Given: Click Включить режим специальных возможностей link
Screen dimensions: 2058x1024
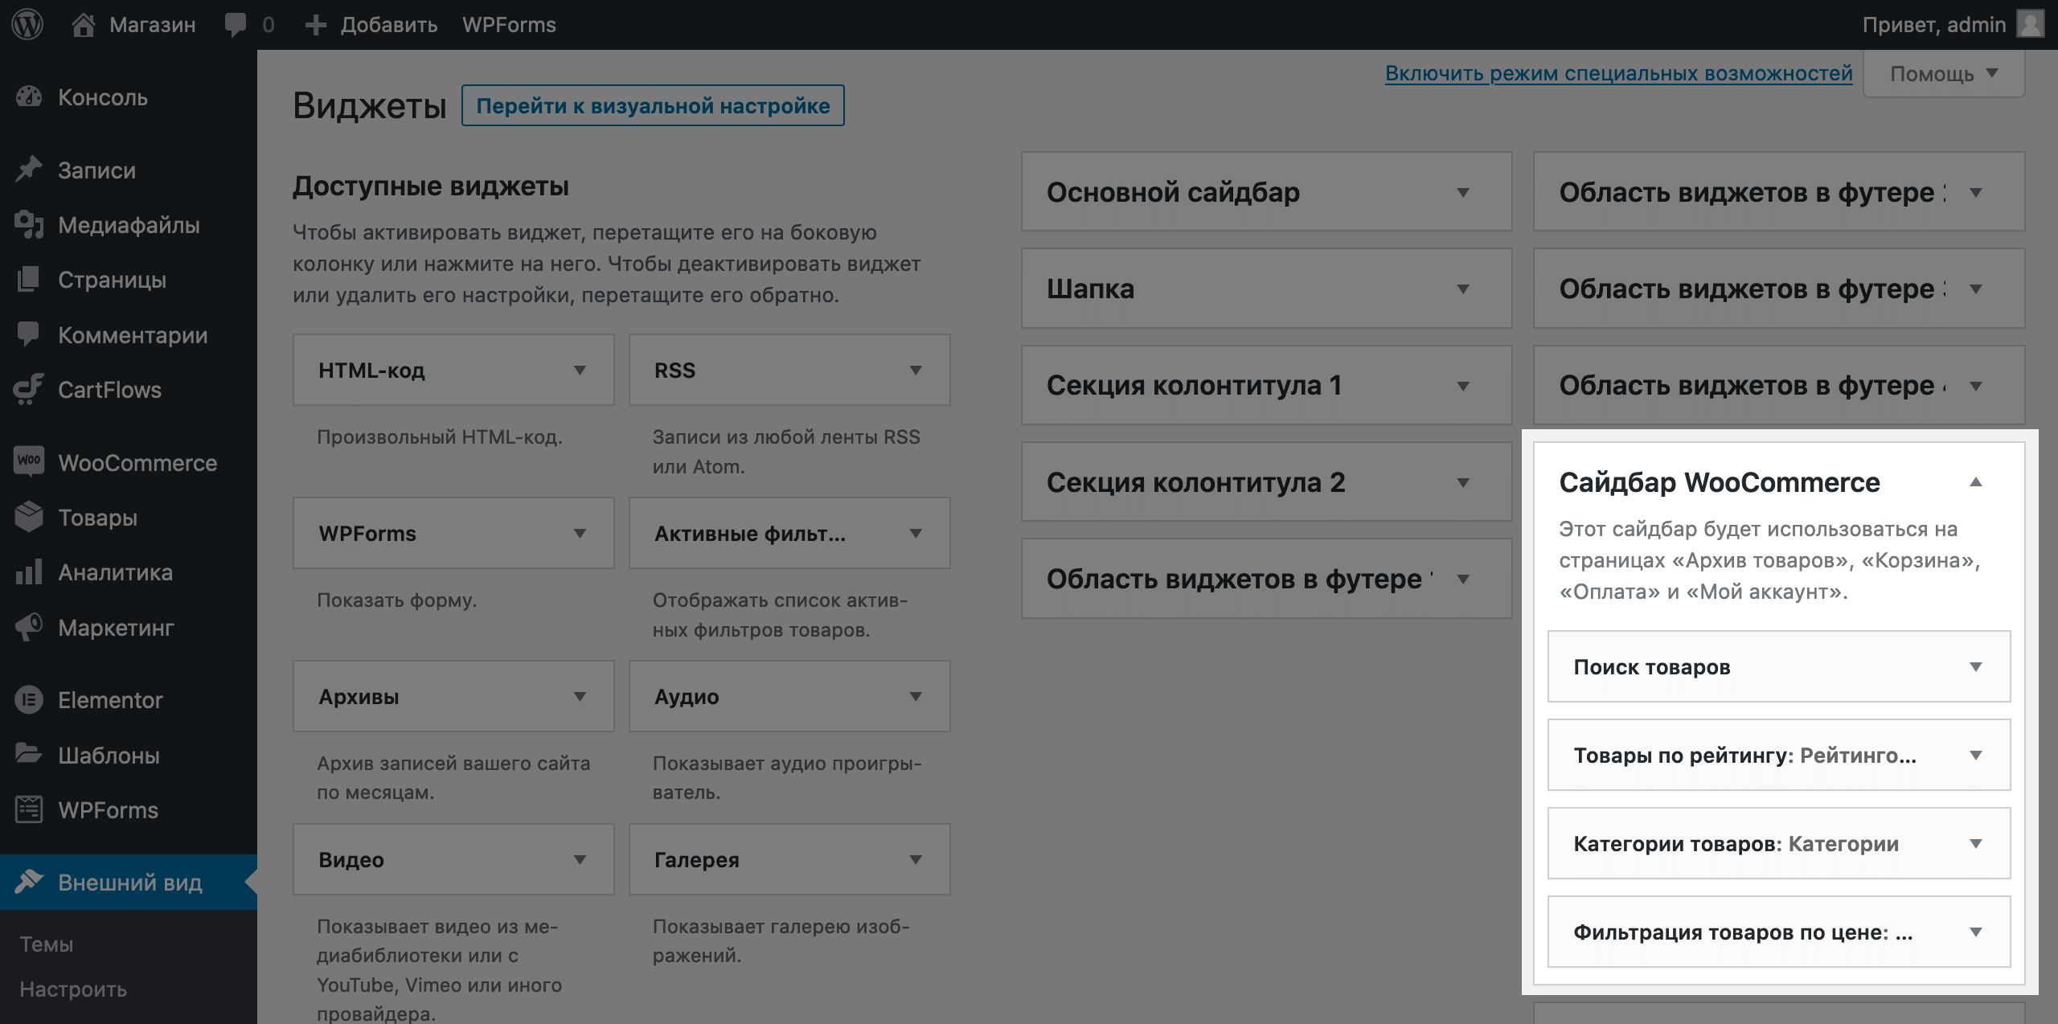Looking at the screenshot, I should click(1618, 73).
